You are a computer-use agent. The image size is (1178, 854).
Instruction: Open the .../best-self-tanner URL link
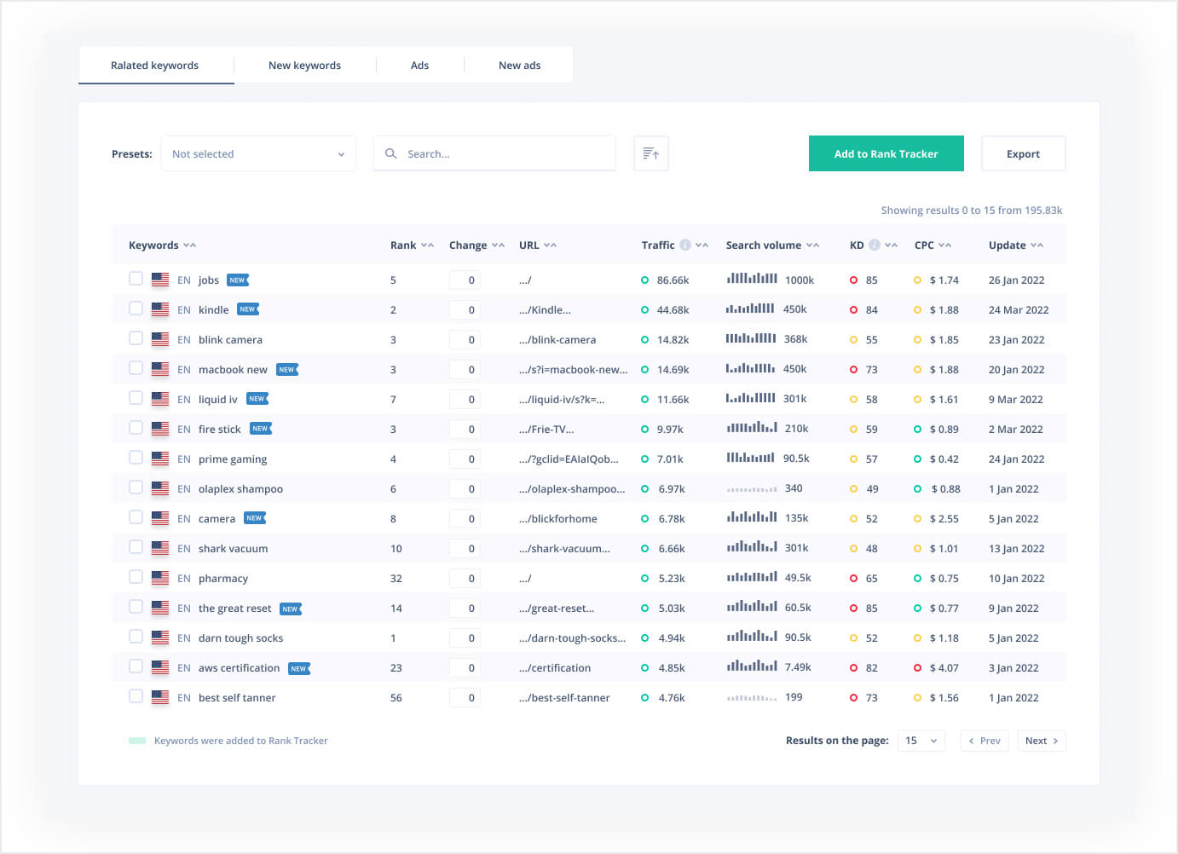(x=564, y=697)
